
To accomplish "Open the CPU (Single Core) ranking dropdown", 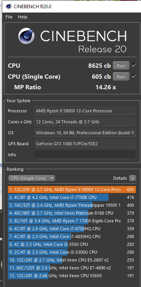I will click(31, 178).
